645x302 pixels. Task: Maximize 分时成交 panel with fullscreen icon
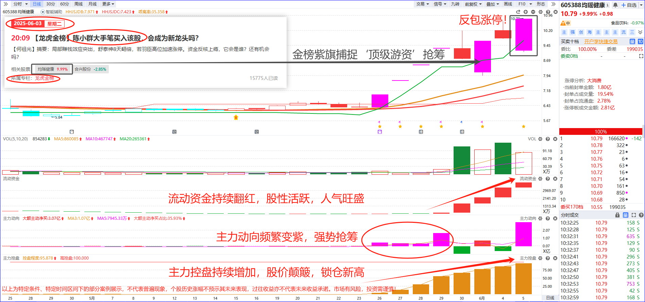pos(633,215)
